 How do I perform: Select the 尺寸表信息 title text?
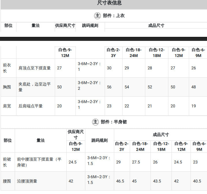point(109,3)
